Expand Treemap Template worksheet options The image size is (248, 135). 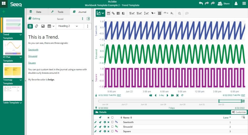pos(21,80)
